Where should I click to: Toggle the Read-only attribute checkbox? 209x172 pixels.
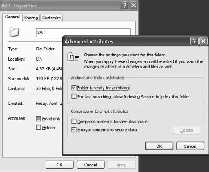39,118
